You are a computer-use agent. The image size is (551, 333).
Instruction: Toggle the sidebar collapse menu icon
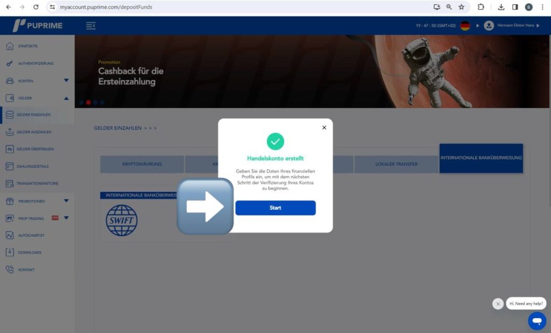click(x=90, y=26)
